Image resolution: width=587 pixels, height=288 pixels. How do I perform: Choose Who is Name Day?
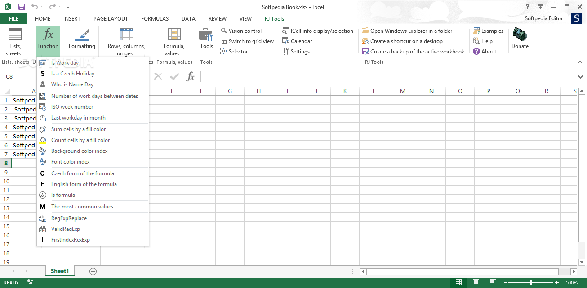[93, 84]
